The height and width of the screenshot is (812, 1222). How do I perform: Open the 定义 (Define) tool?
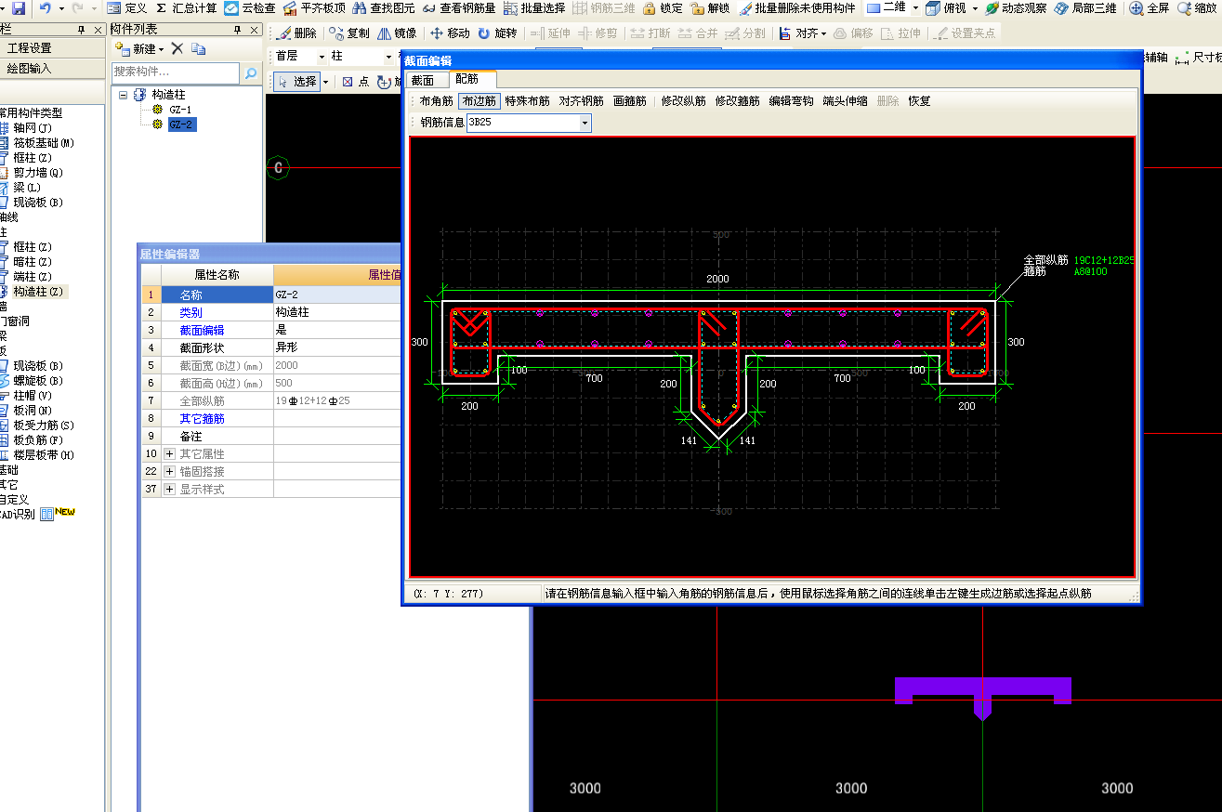(x=126, y=7)
